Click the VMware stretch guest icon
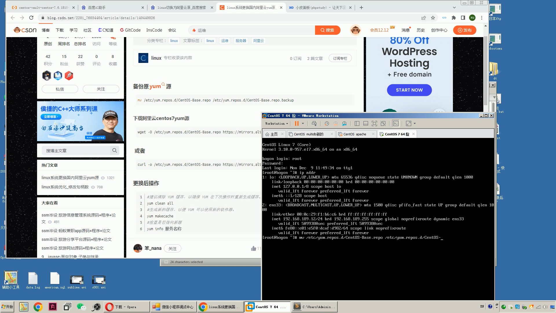This screenshot has height=313, width=556. point(408,123)
